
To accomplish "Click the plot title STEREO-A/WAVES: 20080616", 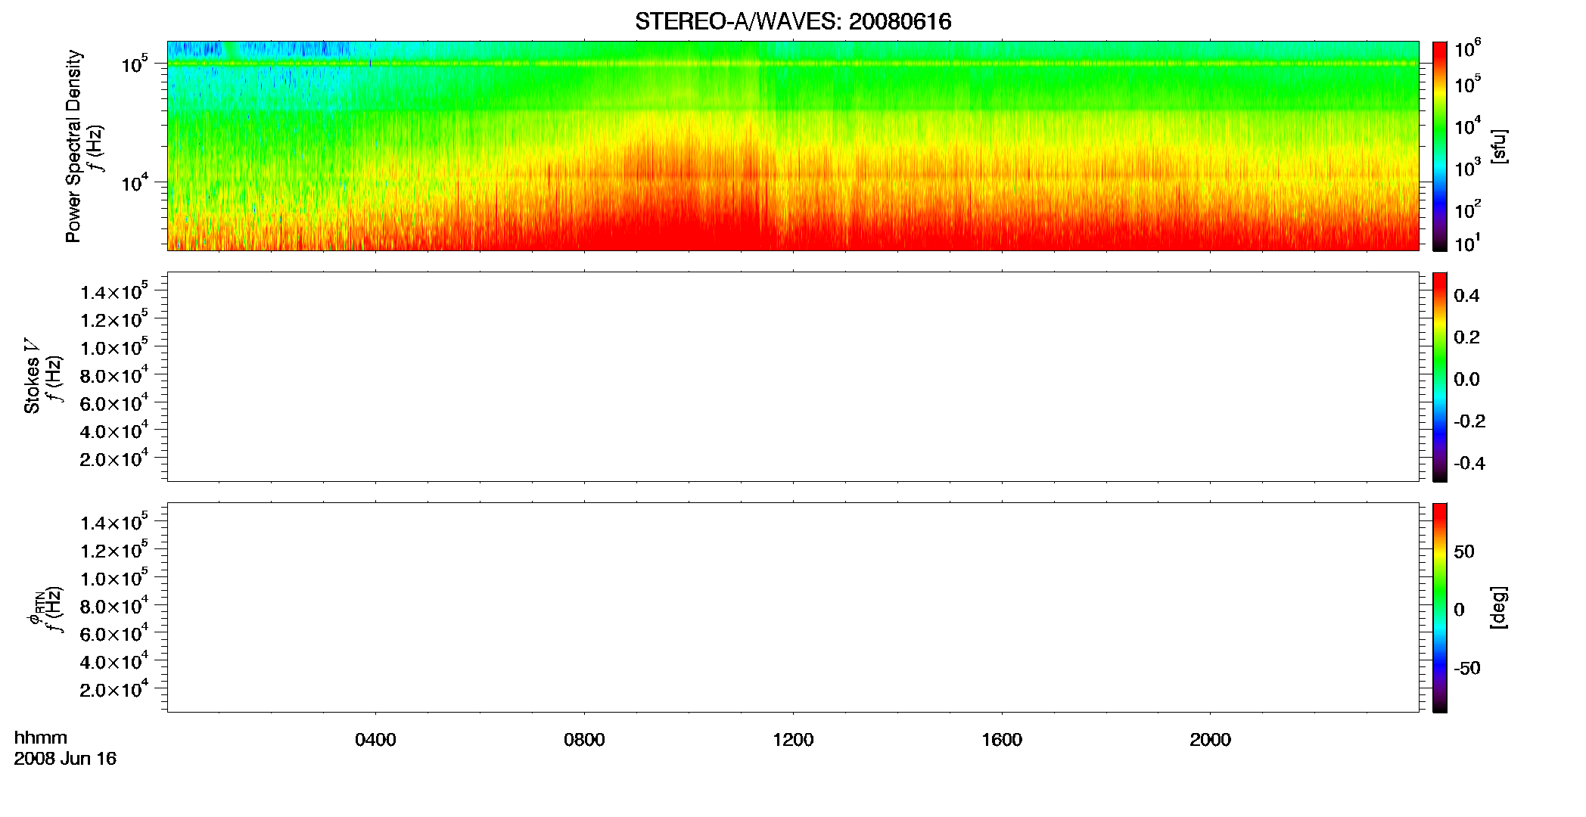I will click(793, 22).
